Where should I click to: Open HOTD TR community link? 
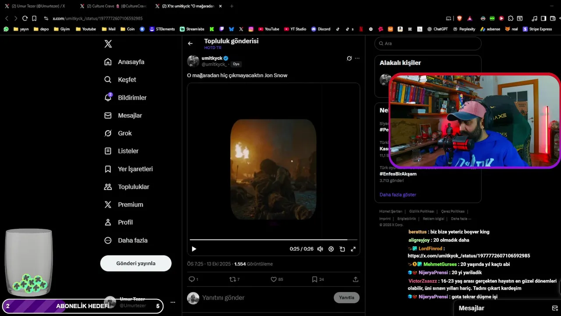click(213, 48)
